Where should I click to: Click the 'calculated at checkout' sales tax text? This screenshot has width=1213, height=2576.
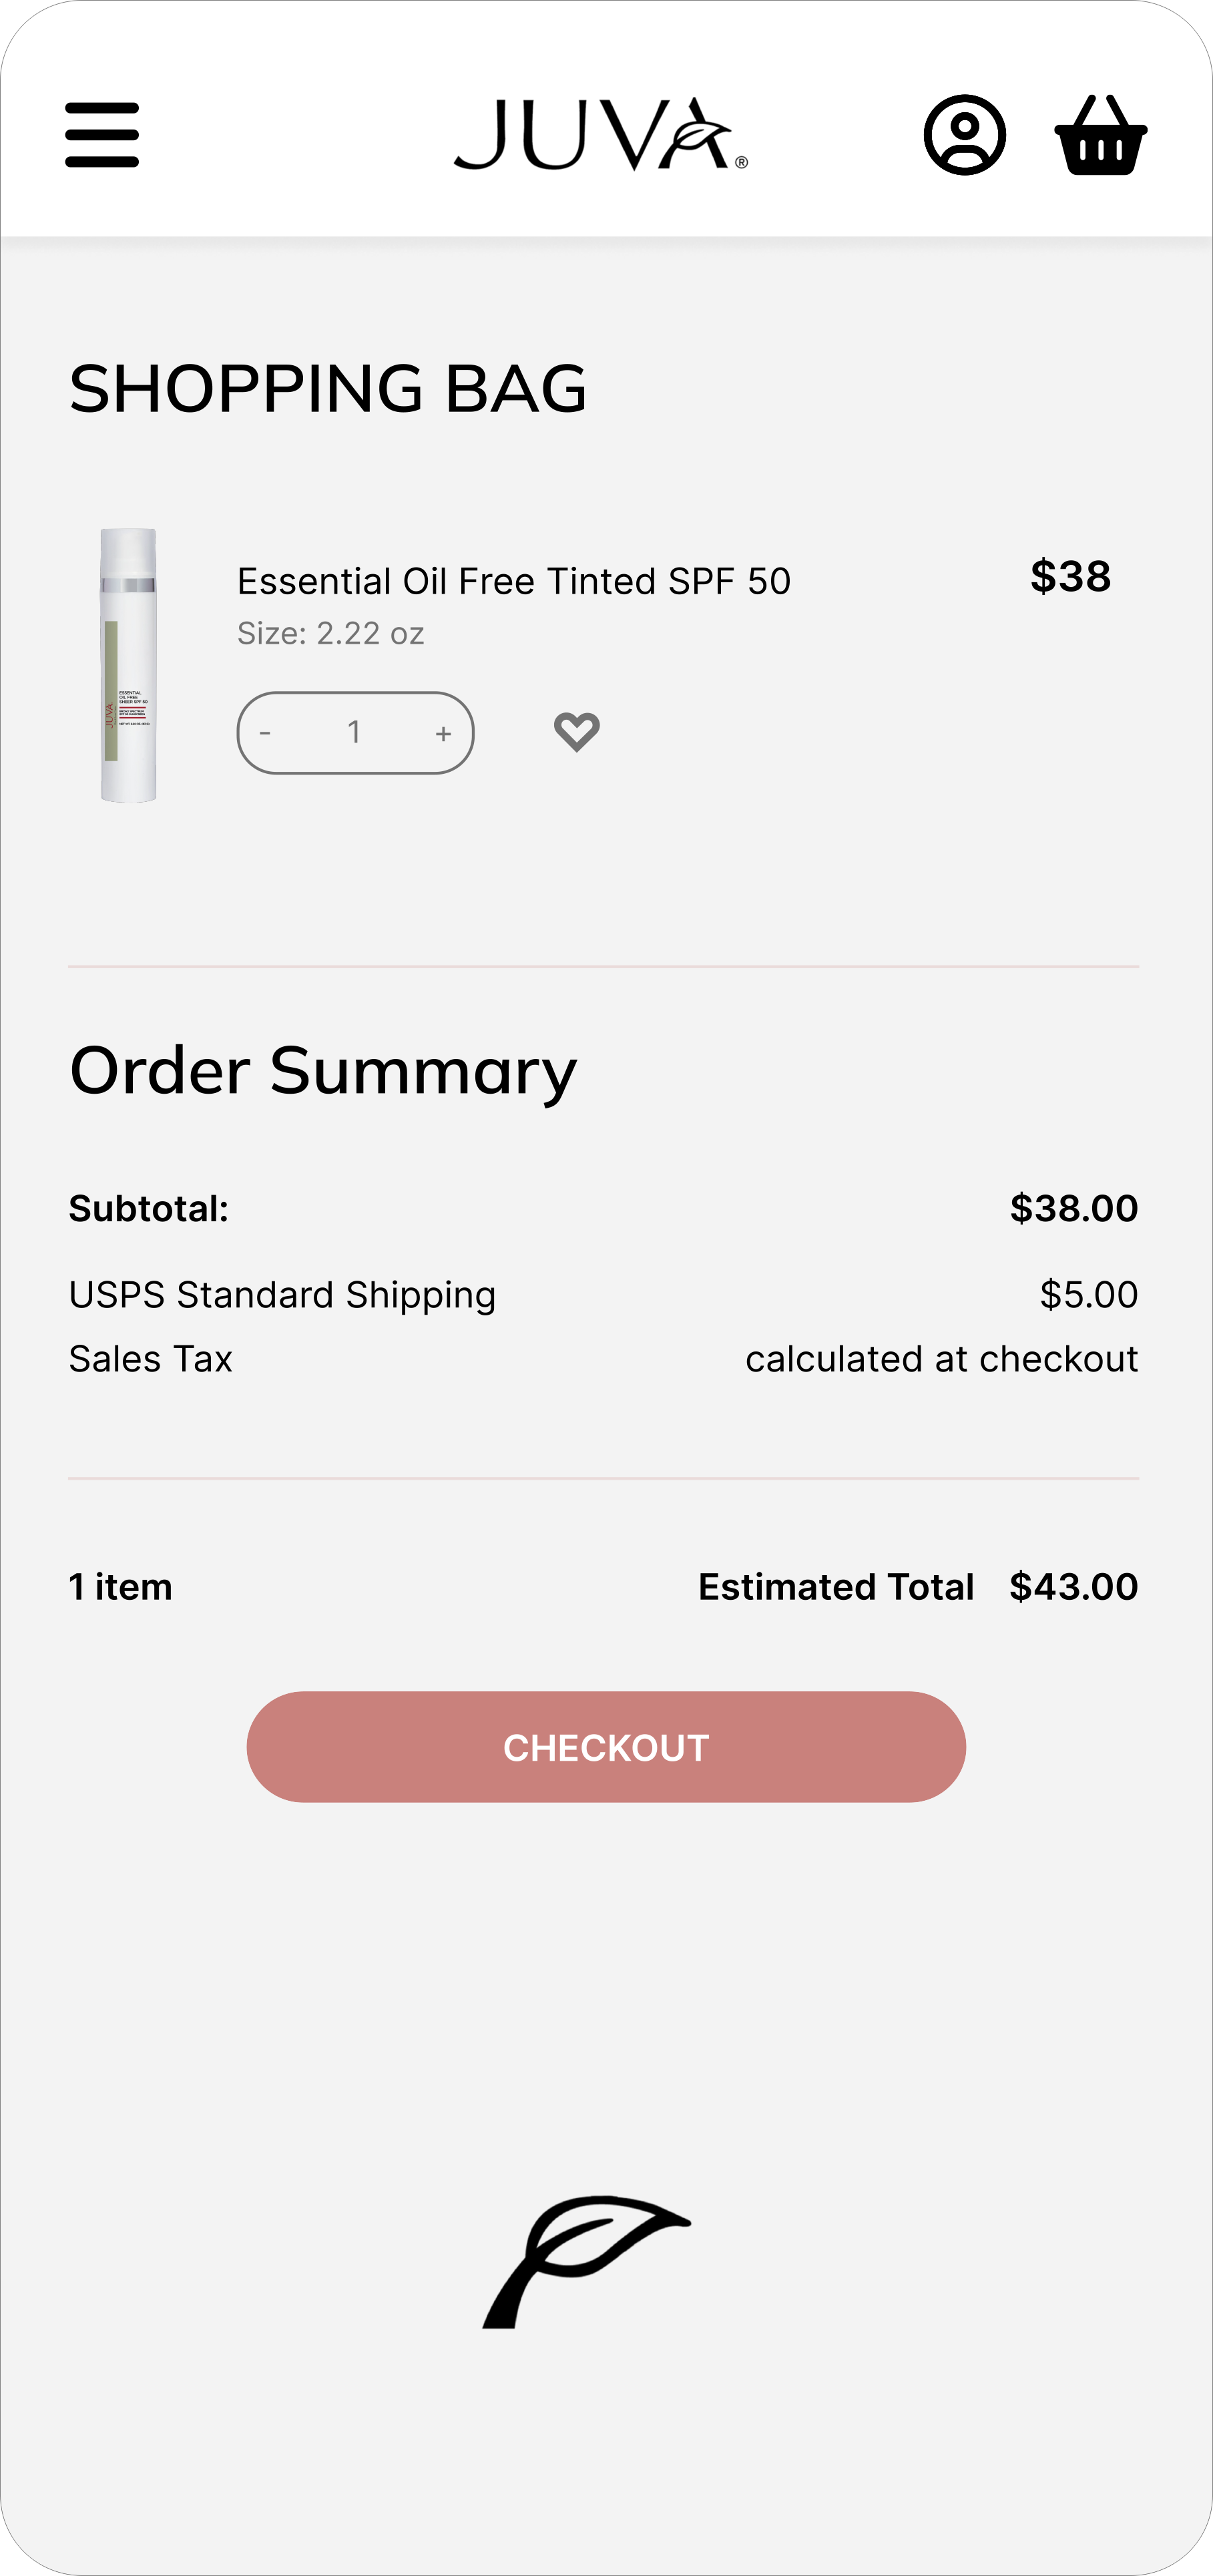[x=941, y=1359]
